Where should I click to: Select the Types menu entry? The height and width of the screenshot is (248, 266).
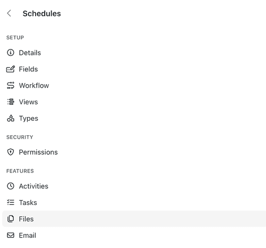pyautogui.click(x=29, y=118)
